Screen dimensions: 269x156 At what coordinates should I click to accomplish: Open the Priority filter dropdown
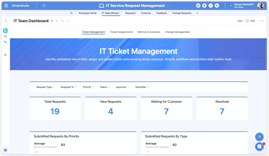88,87
